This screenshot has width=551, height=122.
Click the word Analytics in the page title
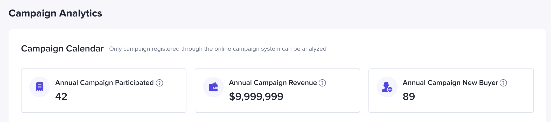80,13
